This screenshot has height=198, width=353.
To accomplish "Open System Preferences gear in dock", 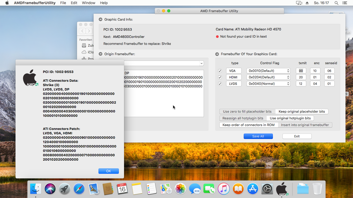I will click(267, 189).
